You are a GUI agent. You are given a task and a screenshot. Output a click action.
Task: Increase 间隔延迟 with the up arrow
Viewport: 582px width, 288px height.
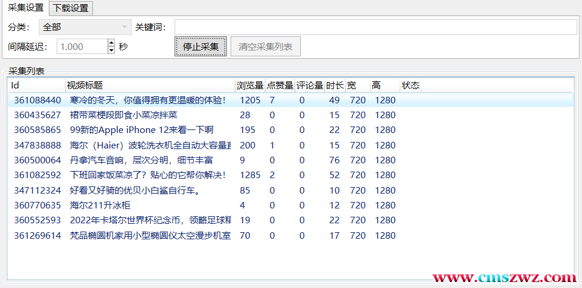click(111, 43)
